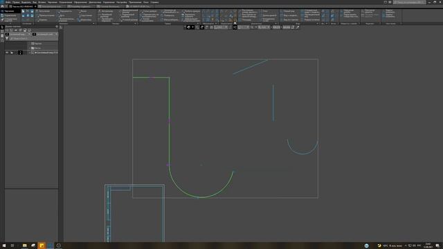Open the Черчение menu

(x=53, y=2)
